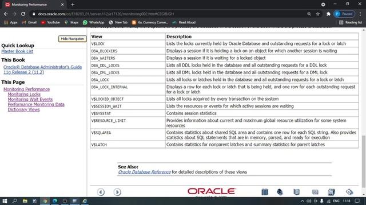
Task: Open the volume control in system tray
Action: click(x=309, y=201)
